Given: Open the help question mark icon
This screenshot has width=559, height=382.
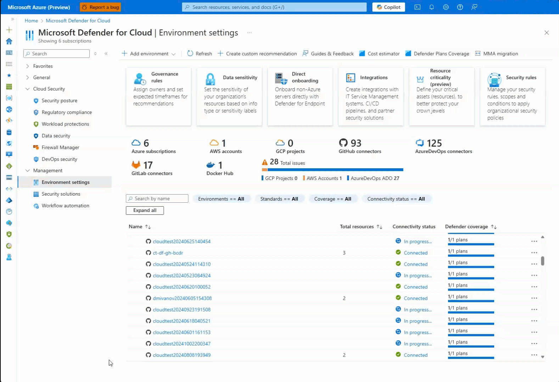Looking at the screenshot, I should pyautogui.click(x=460, y=7).
